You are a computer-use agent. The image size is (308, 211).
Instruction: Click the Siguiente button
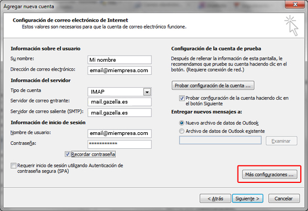[247, 199]
